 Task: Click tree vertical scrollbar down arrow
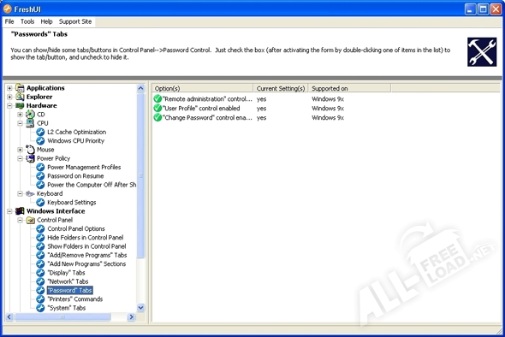[140, 308]
